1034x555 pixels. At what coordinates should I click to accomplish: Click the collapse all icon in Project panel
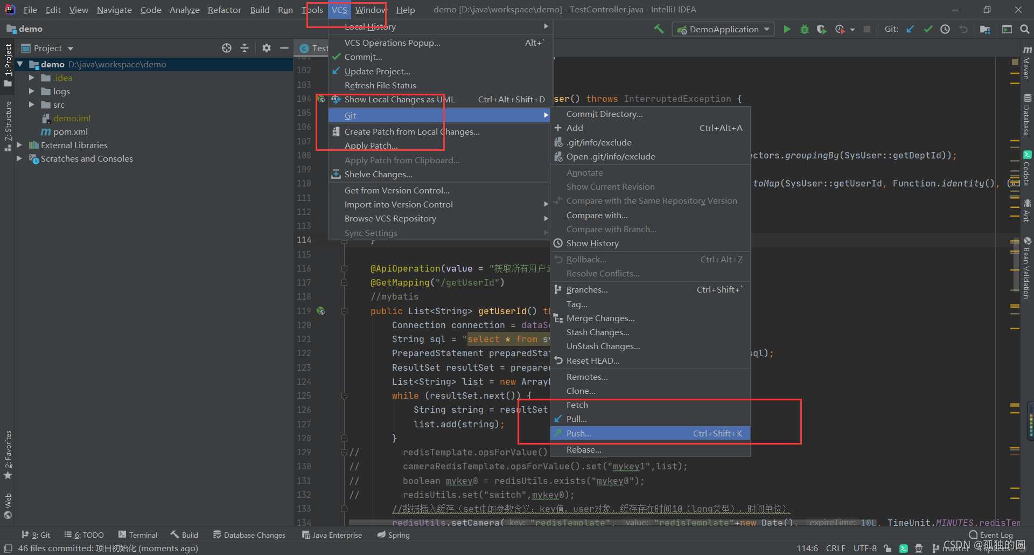coord(244,48)
